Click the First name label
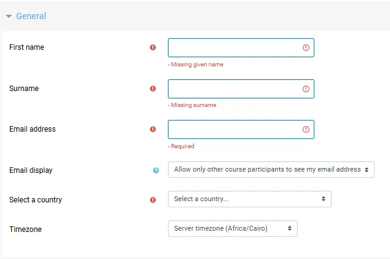The height and width of the screenshot is (259, 390). 26,47
